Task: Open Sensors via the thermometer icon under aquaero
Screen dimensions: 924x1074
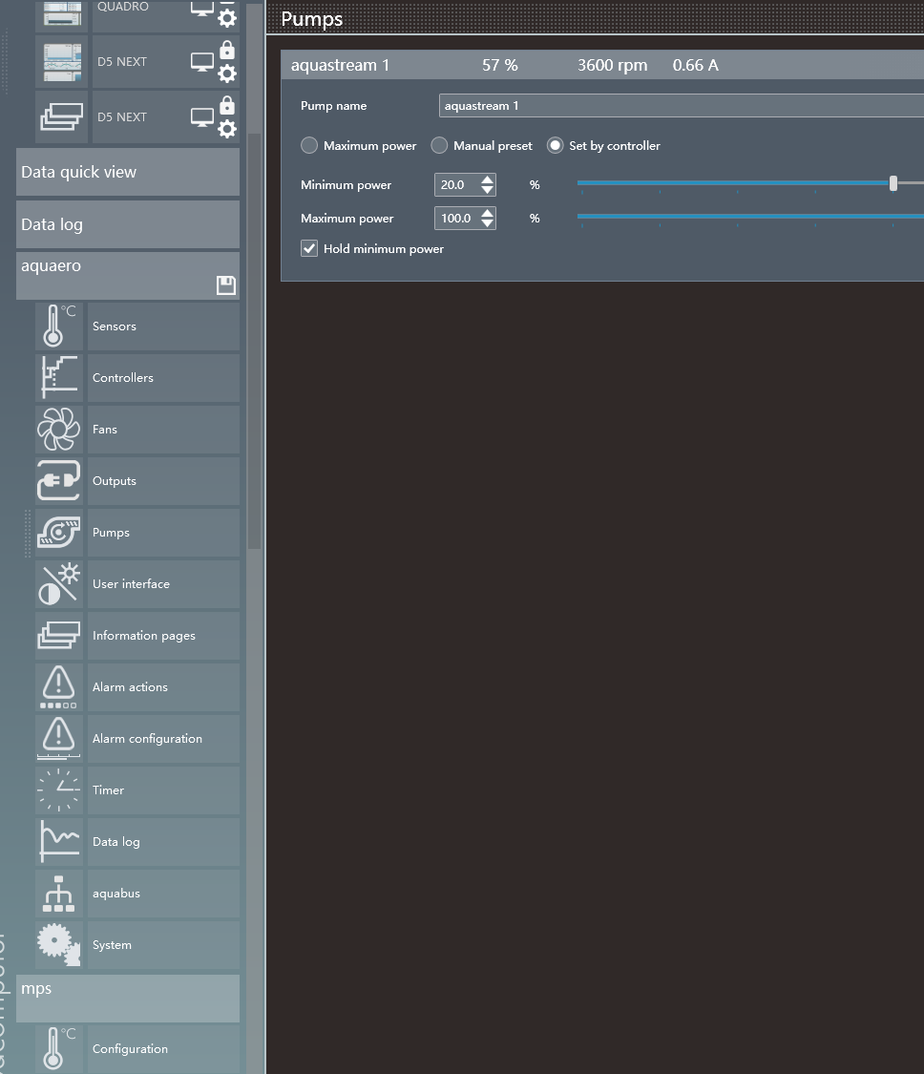Action: click(x=59, y=326)
